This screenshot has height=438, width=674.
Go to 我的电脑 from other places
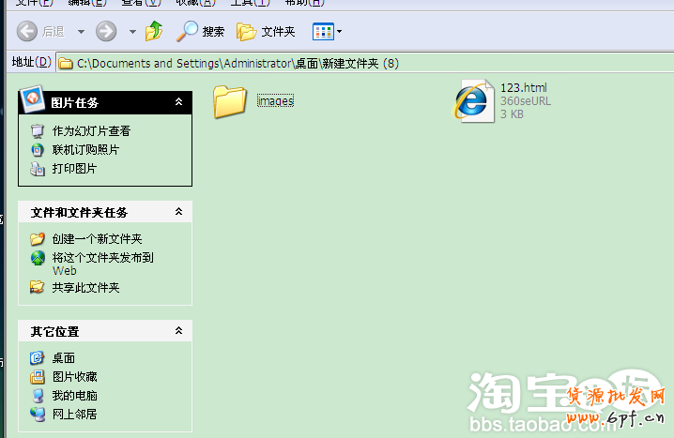[74, 396]
